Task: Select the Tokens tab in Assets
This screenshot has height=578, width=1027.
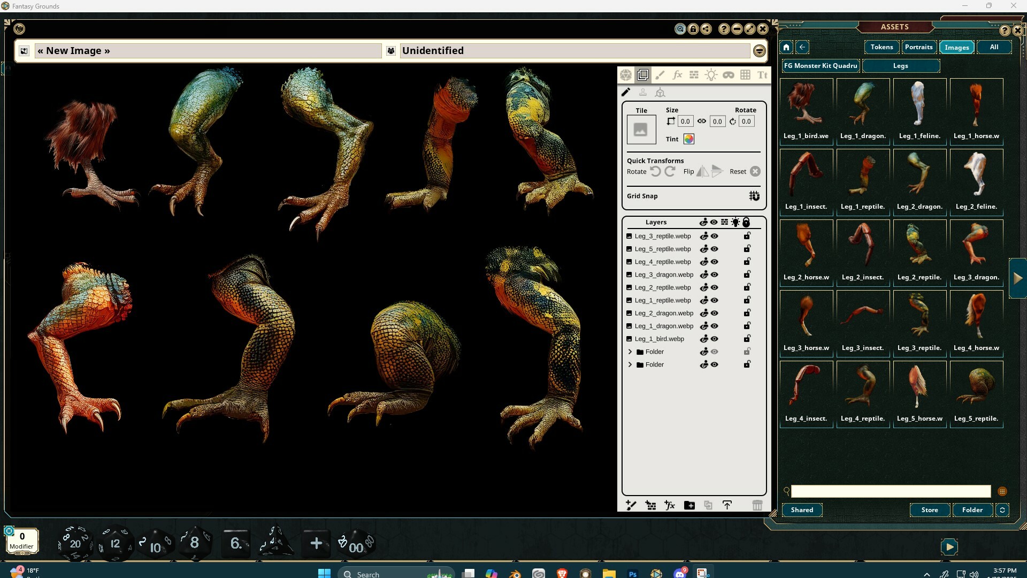Action: (x=882, y=47)
